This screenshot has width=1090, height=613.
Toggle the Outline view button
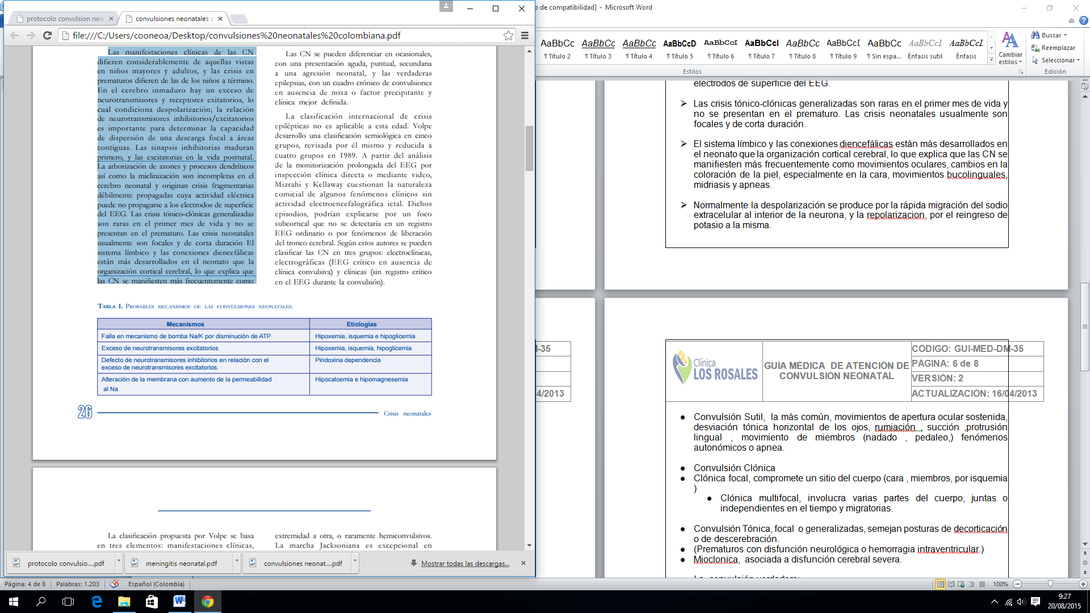[x=971, y=584]
